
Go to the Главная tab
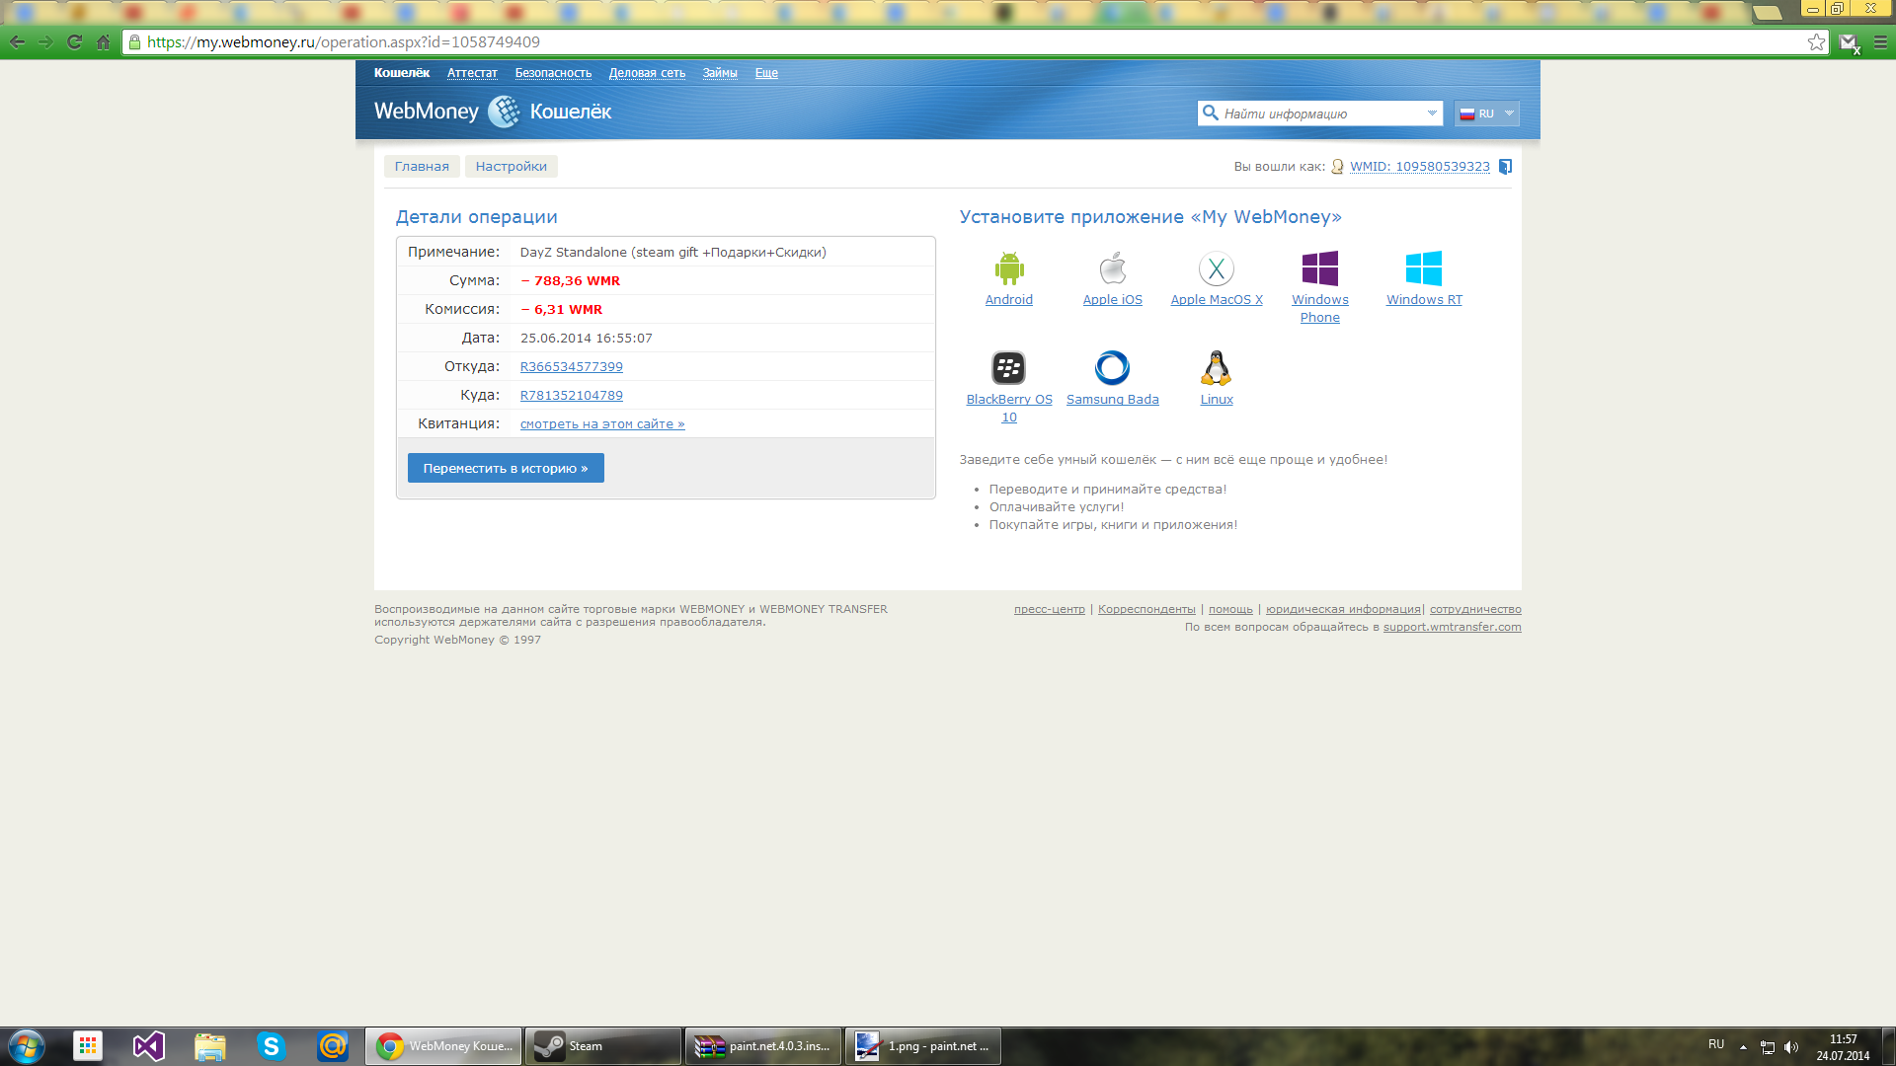coord(422,167)
